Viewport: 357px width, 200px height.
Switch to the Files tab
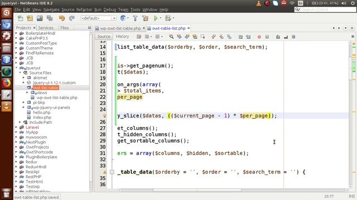[x=65, y=28]
